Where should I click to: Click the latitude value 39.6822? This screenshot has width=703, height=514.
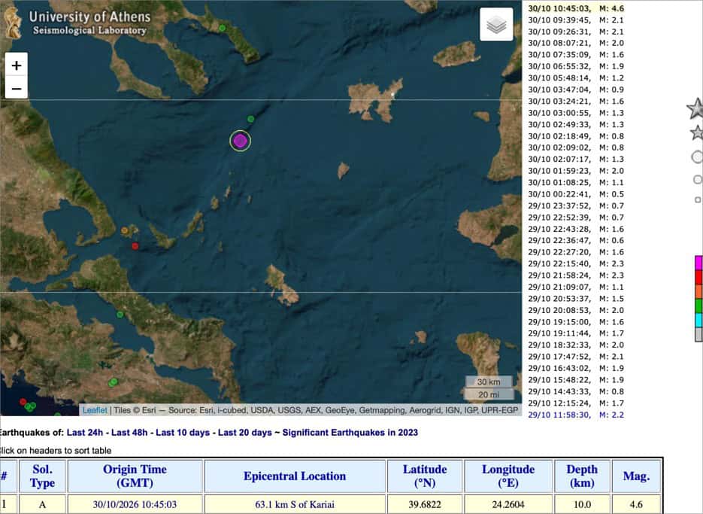click(425, 504)
